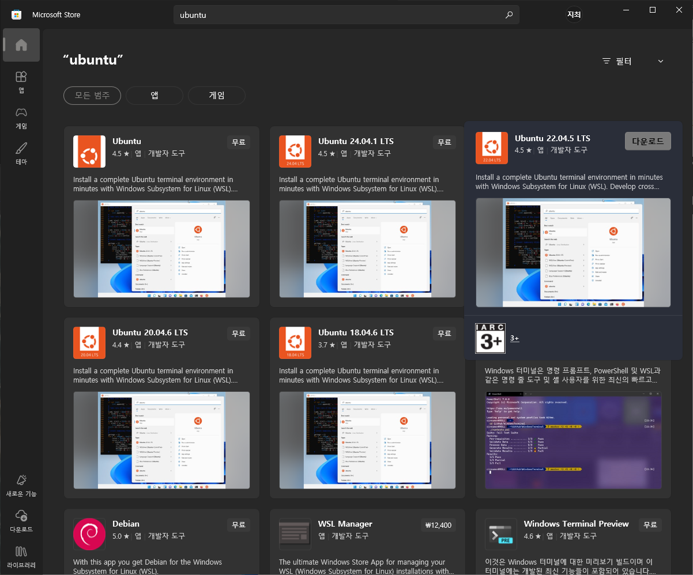This screenshot has height=575, width=693.
Task: Click the Debian swirl app icon
Action: click(89, 534)
